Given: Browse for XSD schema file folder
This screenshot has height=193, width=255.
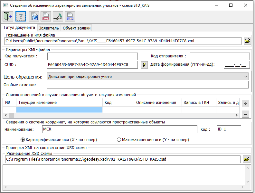Looking at the screenshot, I should [247, 159].
